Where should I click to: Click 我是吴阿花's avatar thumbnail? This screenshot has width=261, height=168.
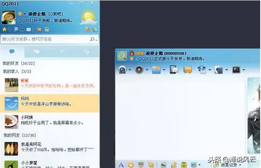point(11,149)
